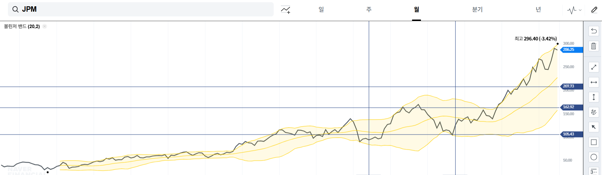Click the 300.00 axis value
This screenshot has height=175, width=602.
point(569,44)
